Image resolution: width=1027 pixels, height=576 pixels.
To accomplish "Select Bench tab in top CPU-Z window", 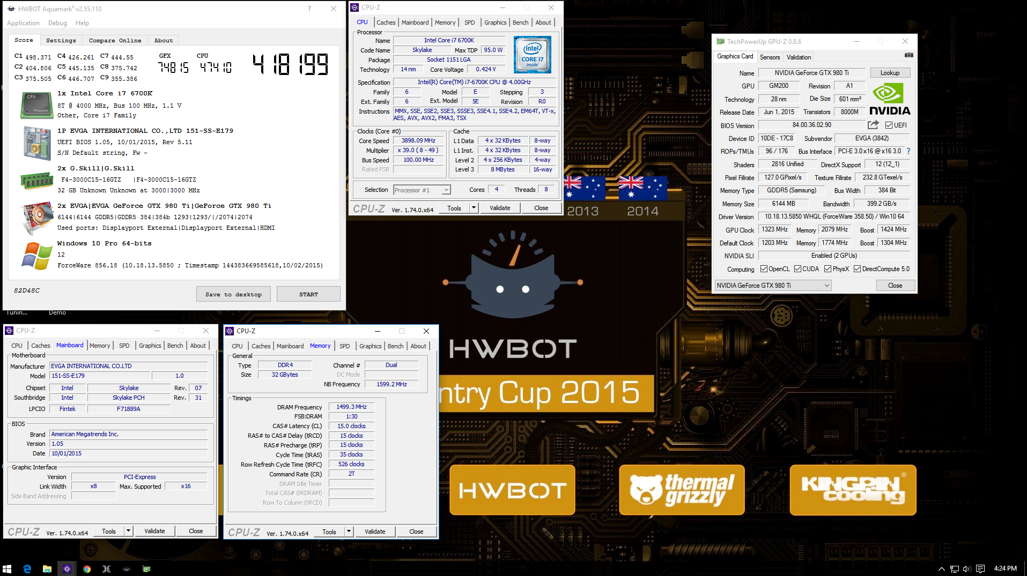I will click(x=520, y=23).
